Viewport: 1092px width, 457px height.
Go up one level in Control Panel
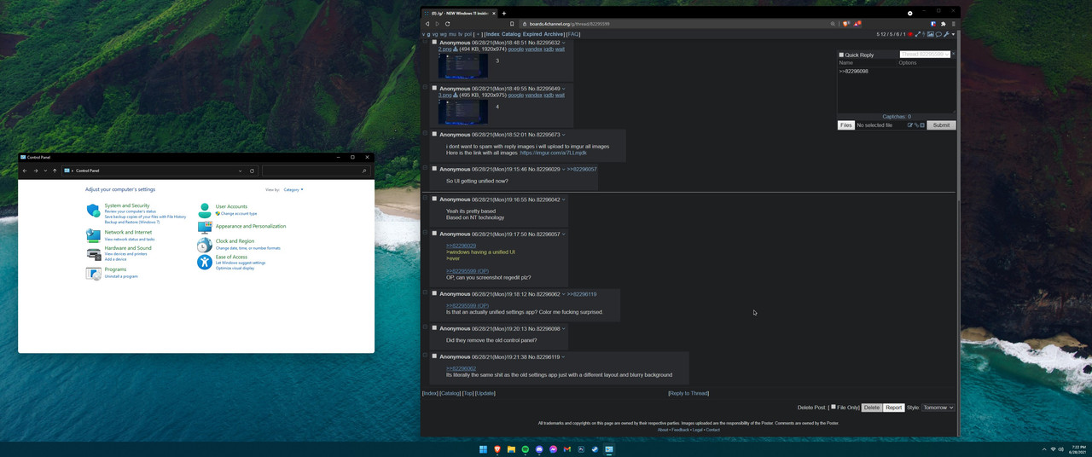55,171
